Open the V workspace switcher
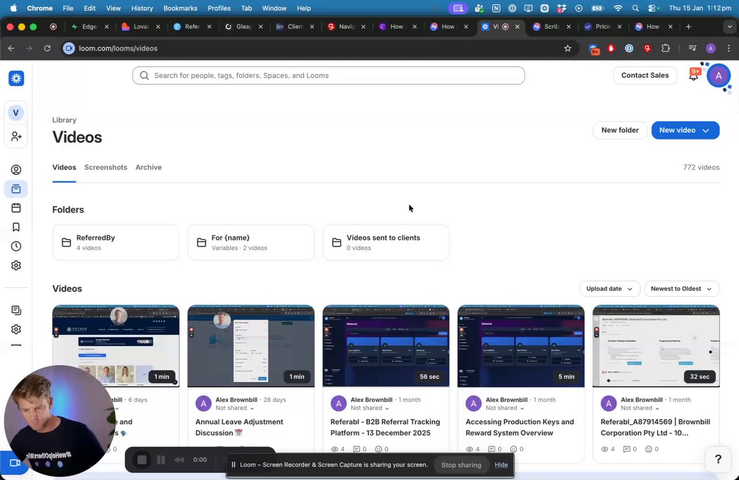 point(16,112)
